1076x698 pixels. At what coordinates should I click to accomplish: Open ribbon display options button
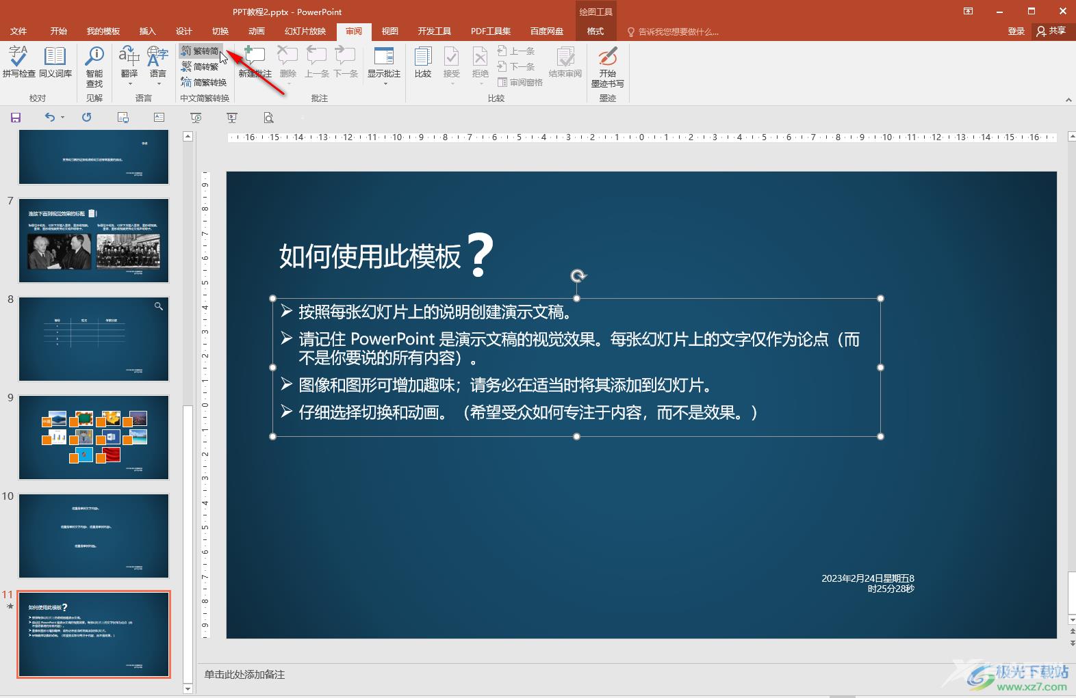tap(969, 11)
